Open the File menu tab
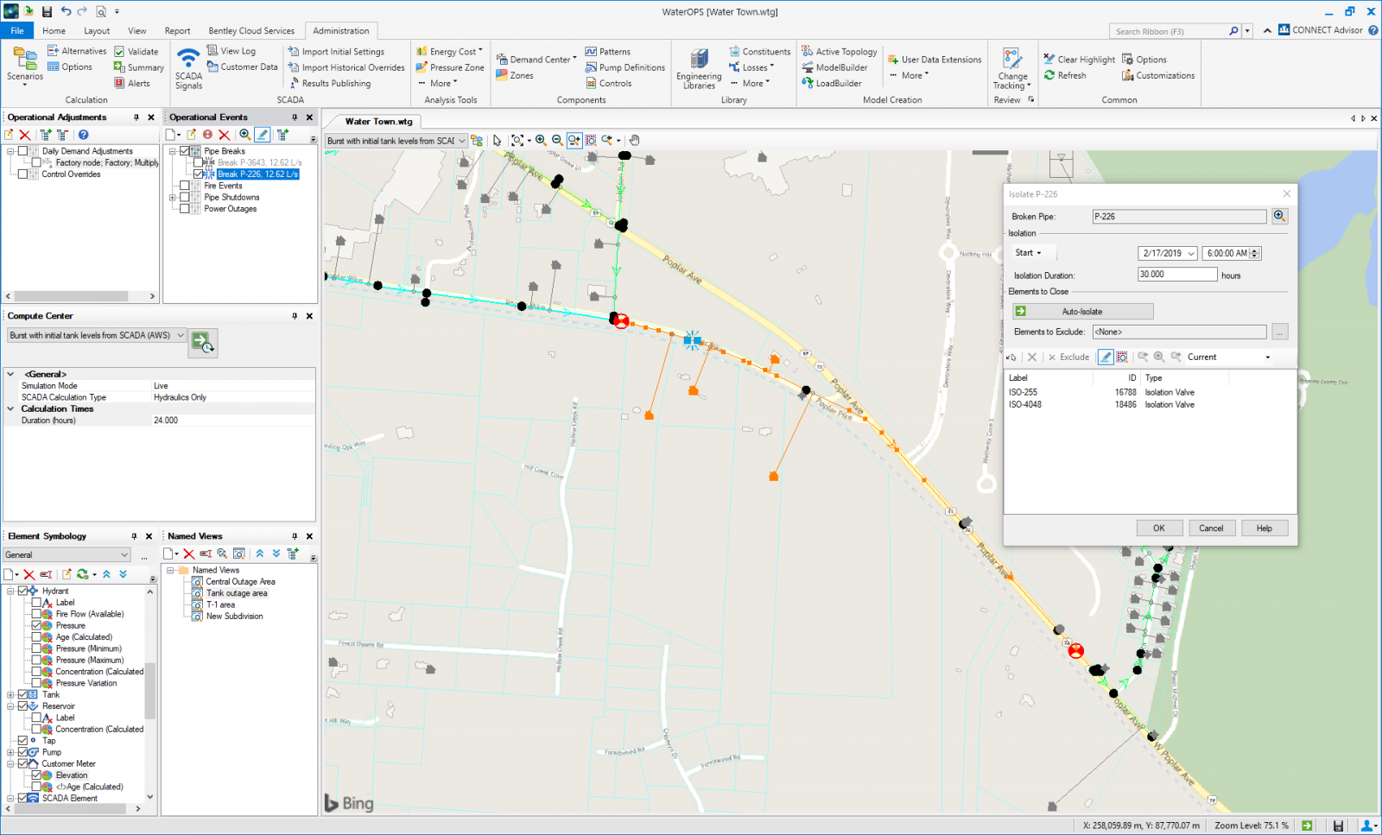 [16, 30]
